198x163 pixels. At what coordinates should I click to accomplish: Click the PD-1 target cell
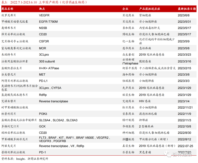click(42, 152)
